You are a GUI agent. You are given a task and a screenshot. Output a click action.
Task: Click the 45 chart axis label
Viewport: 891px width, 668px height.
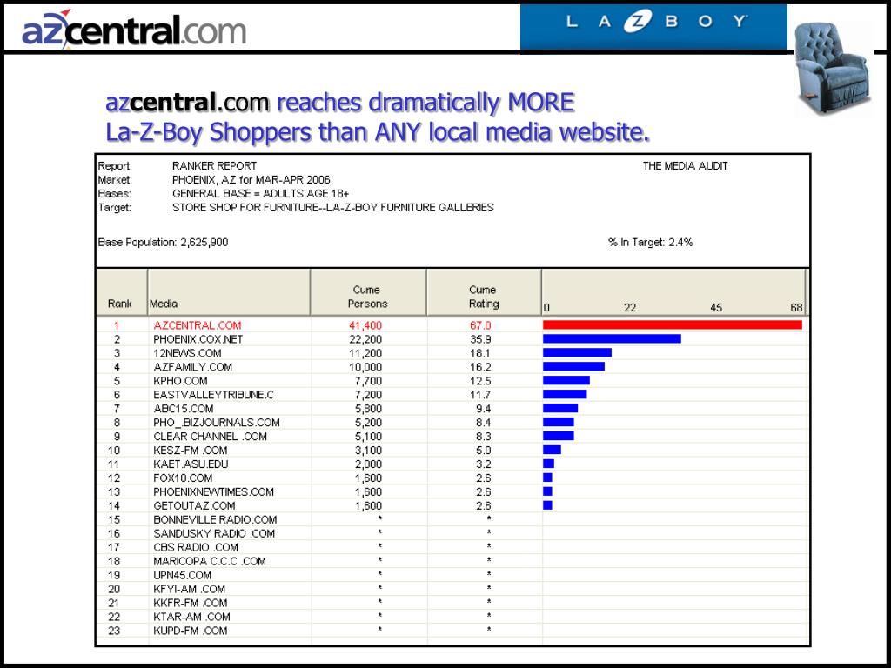(716, 307)
